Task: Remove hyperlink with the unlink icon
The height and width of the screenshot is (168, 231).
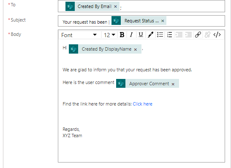Action: click(207, 35)
